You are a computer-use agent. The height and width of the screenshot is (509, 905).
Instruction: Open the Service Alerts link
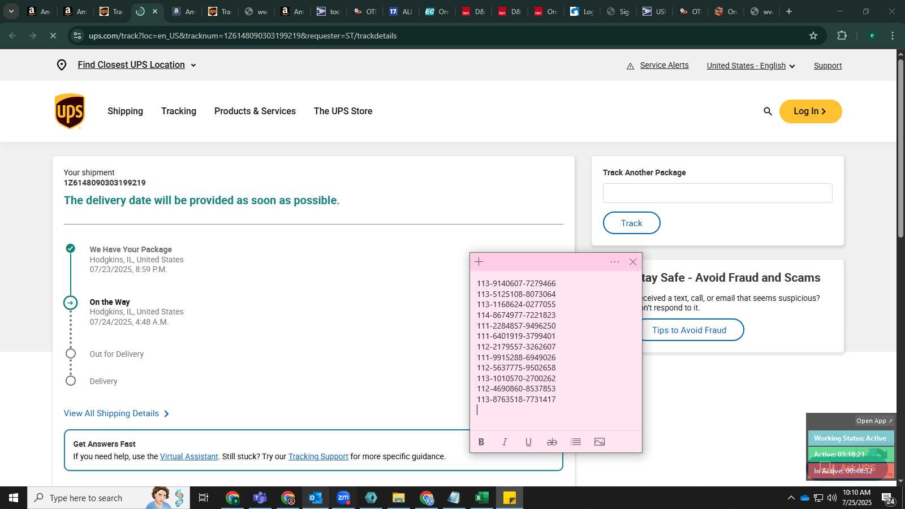665,65
